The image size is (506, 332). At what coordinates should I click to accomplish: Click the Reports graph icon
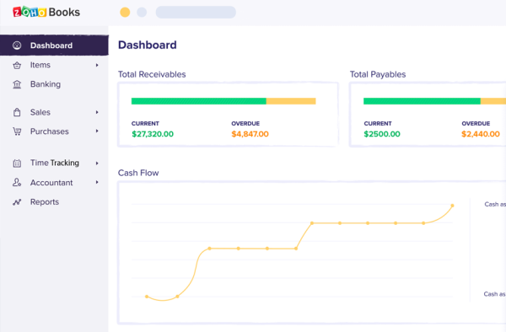[x=17, y=202]
